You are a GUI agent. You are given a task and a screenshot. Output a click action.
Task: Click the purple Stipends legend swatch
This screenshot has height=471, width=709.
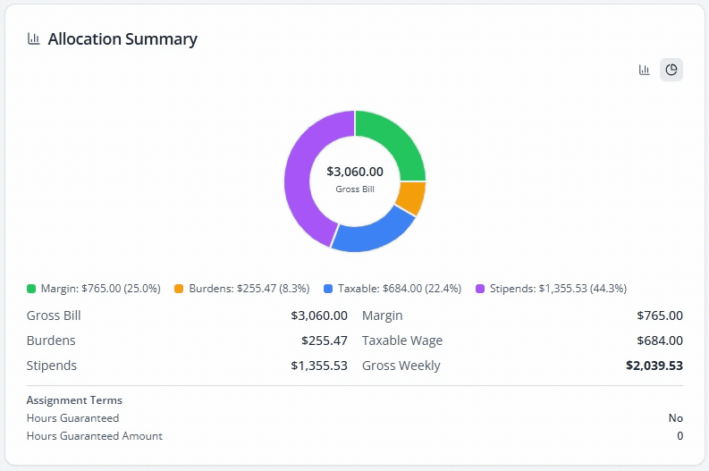point(480,289)
